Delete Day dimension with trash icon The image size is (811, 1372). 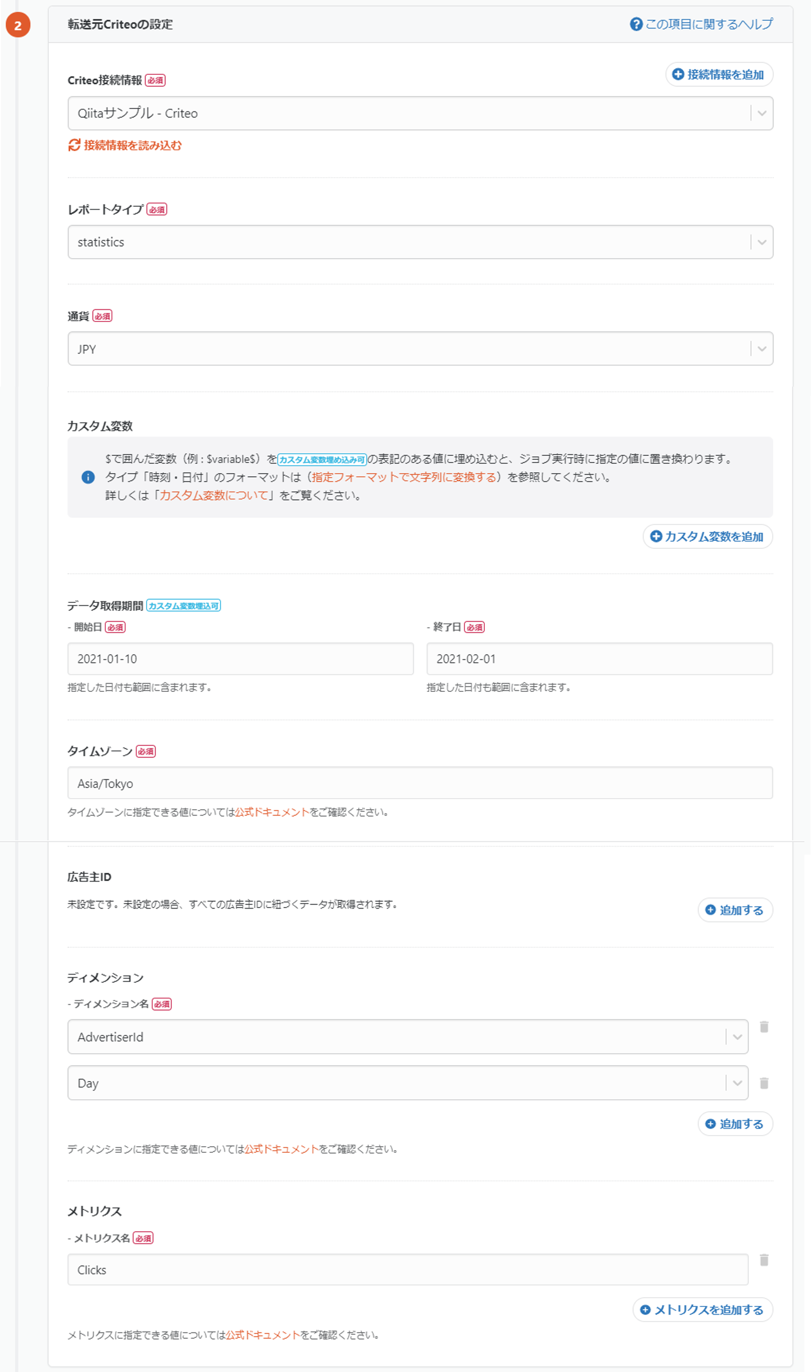point(764,1083)
